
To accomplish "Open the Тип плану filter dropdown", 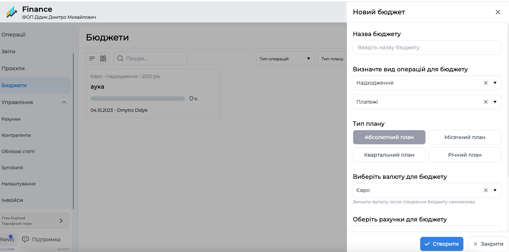I will coord(333,58).
